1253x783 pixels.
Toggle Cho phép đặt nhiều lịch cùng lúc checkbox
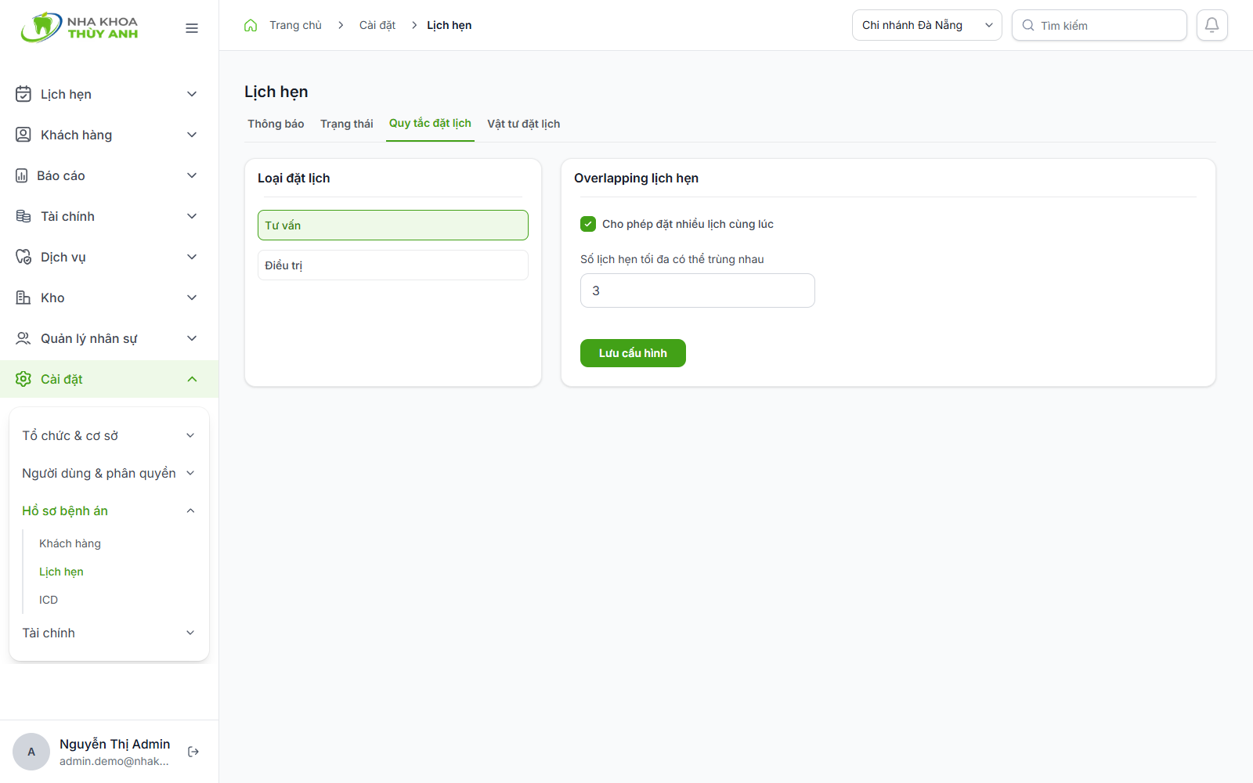pyautogui.click(x=588, y=224)
